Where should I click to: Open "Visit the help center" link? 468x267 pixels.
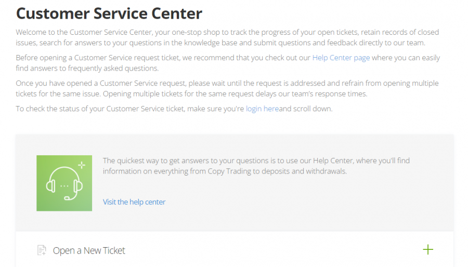(x=134, y=202)
